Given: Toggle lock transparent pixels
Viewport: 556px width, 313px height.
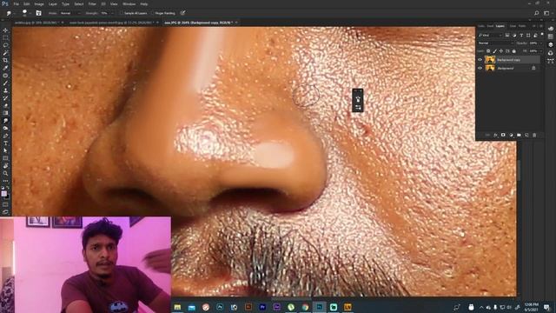Looking at the screenshot, I should click(488, 51).
